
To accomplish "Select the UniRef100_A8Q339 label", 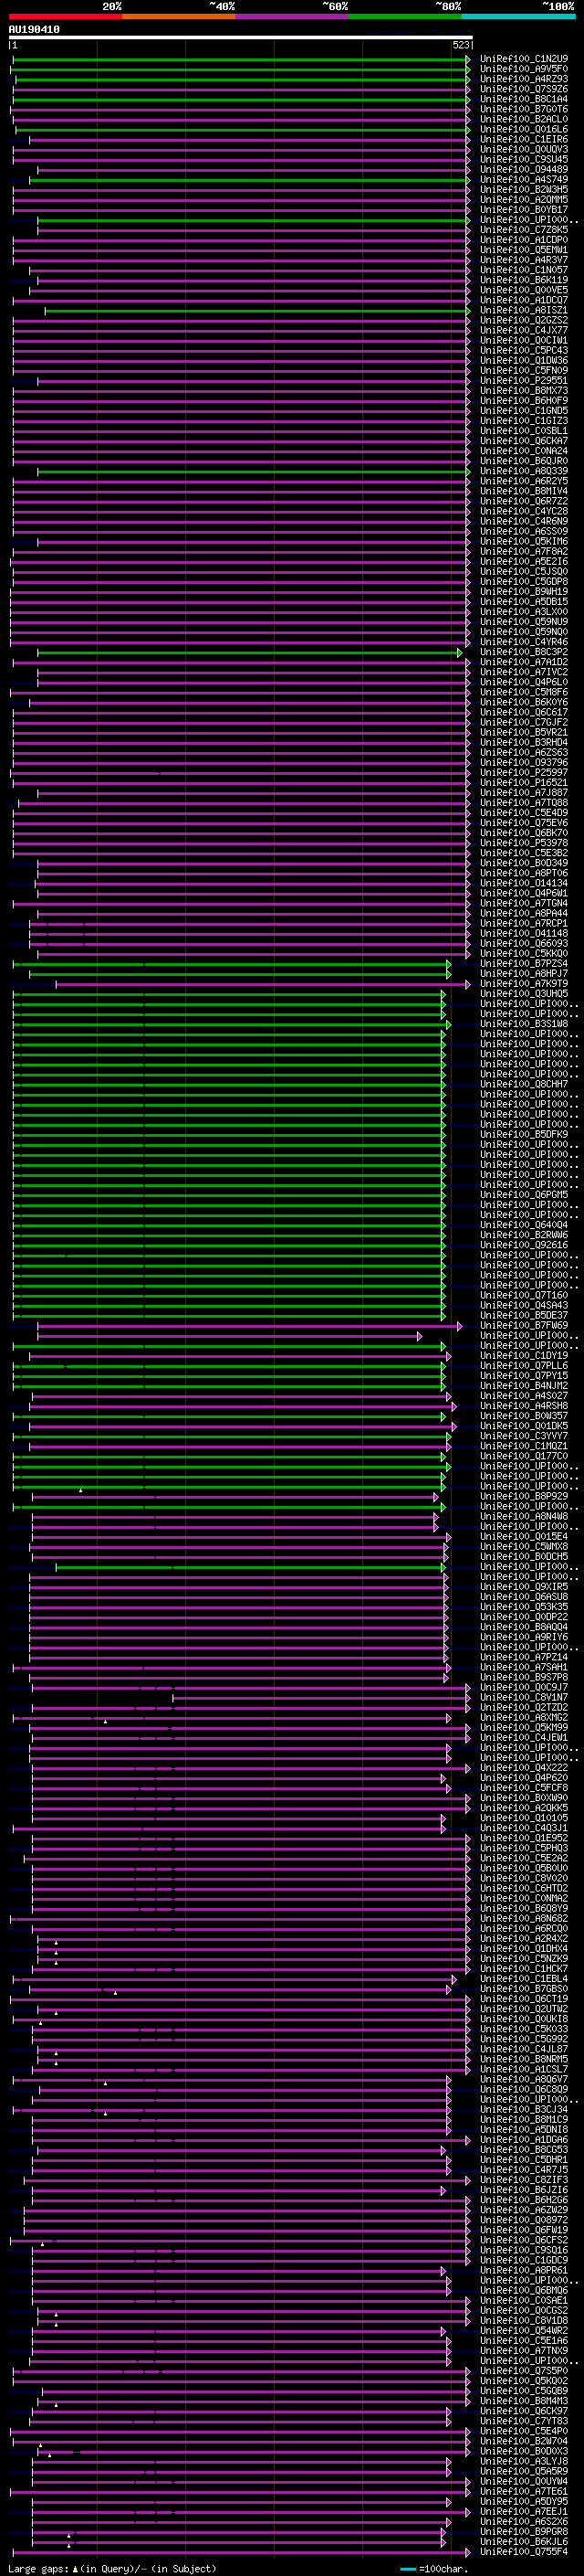I will [524, 471].
